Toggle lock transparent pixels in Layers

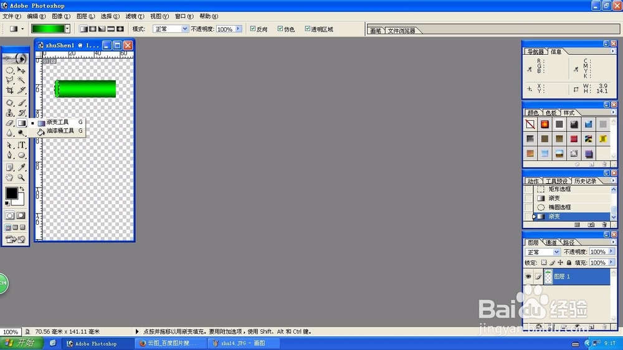[543, 263]
